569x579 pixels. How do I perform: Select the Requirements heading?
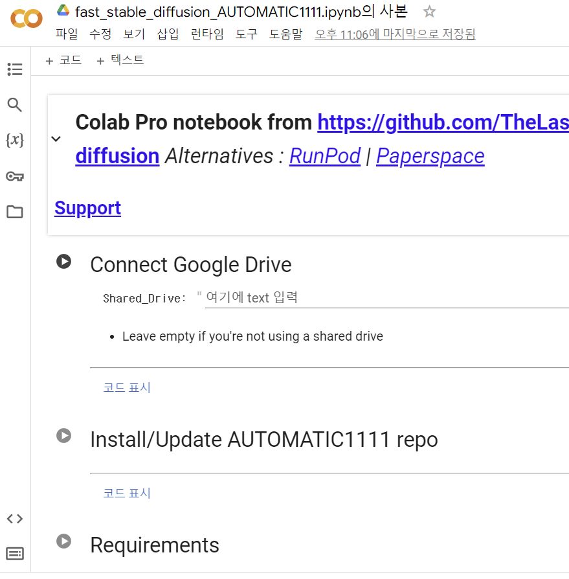click(155, 545)
